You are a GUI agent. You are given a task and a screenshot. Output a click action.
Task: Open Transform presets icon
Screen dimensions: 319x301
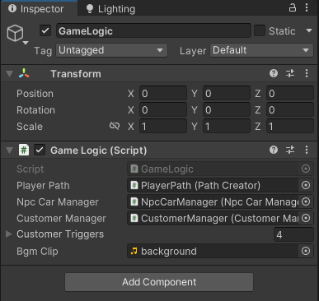(290, 73)
